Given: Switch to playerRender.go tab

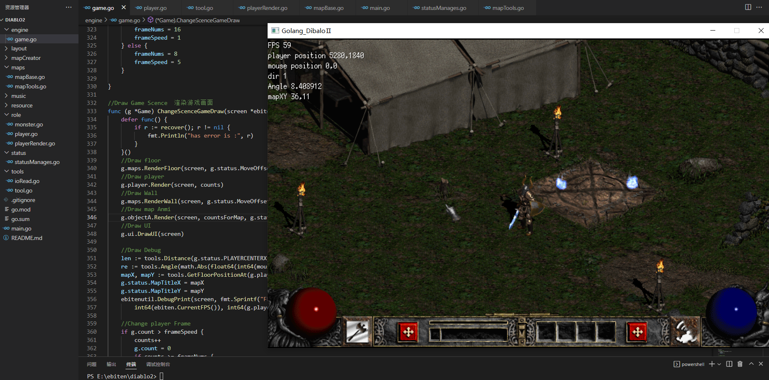Looking at the screenshot, I should tap(267, 8).
